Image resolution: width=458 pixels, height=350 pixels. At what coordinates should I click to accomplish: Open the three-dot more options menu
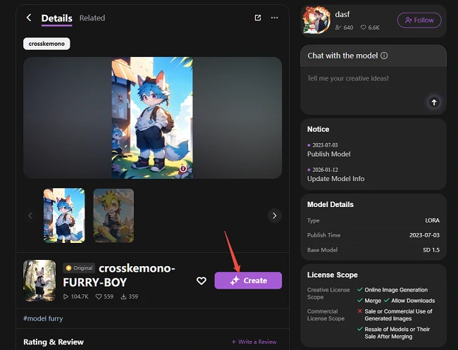click(x=275, y=18)
